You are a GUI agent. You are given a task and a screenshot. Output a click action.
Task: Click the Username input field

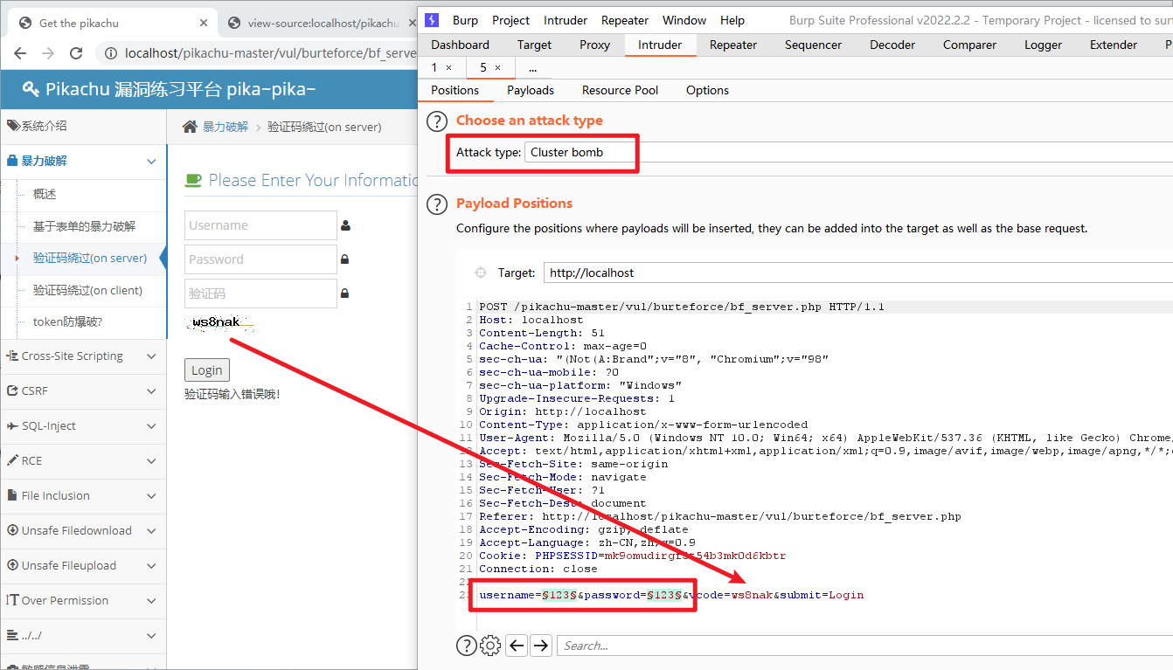260,225
